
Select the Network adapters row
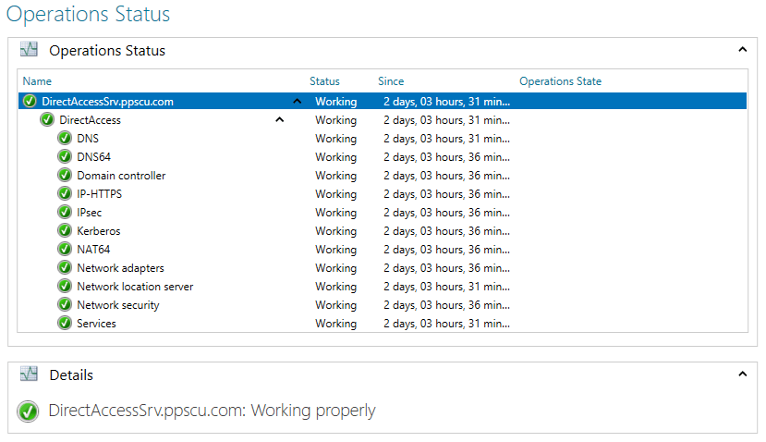[x=383, y=268]
